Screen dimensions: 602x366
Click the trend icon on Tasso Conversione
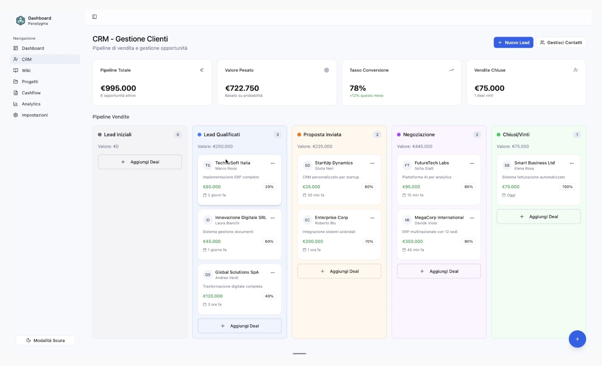(x=451, y=70)
